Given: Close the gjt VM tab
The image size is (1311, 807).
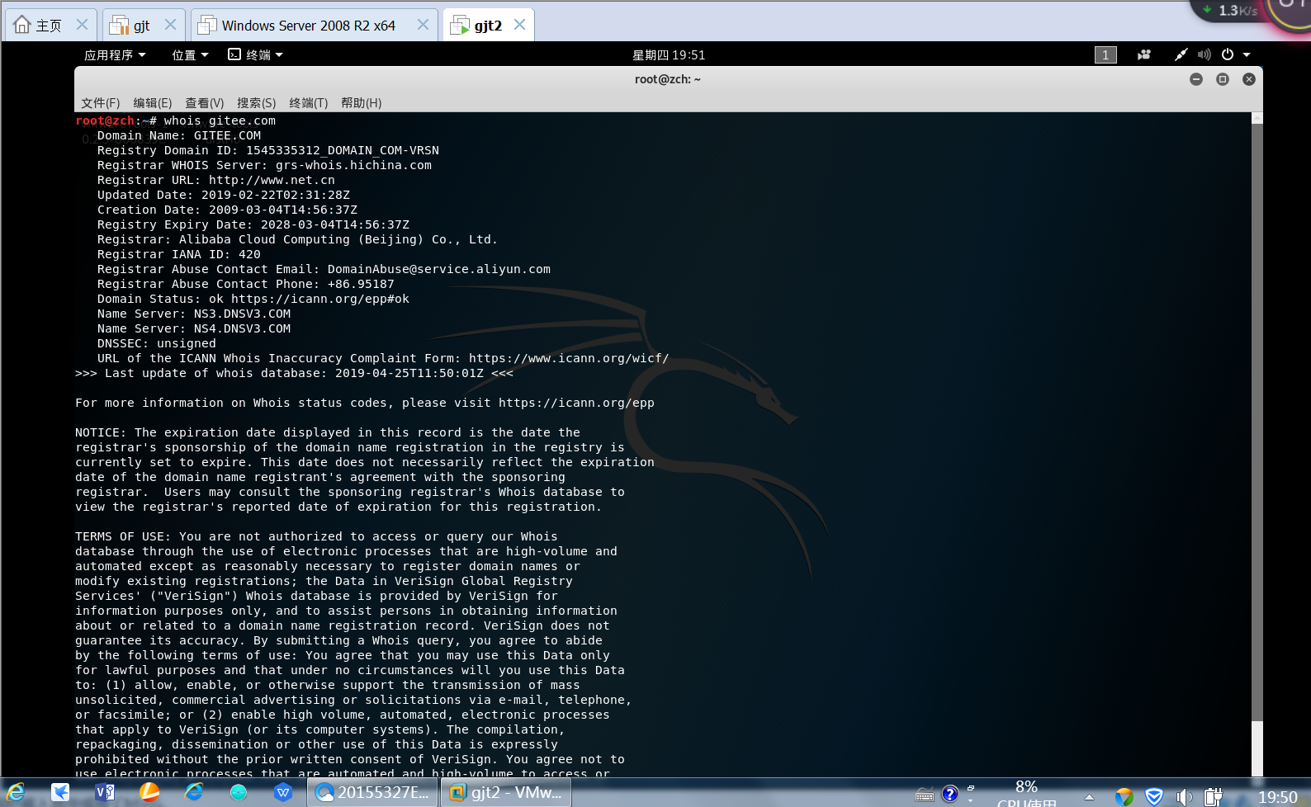Looking at the screenshot, I should tap(170, 25).
